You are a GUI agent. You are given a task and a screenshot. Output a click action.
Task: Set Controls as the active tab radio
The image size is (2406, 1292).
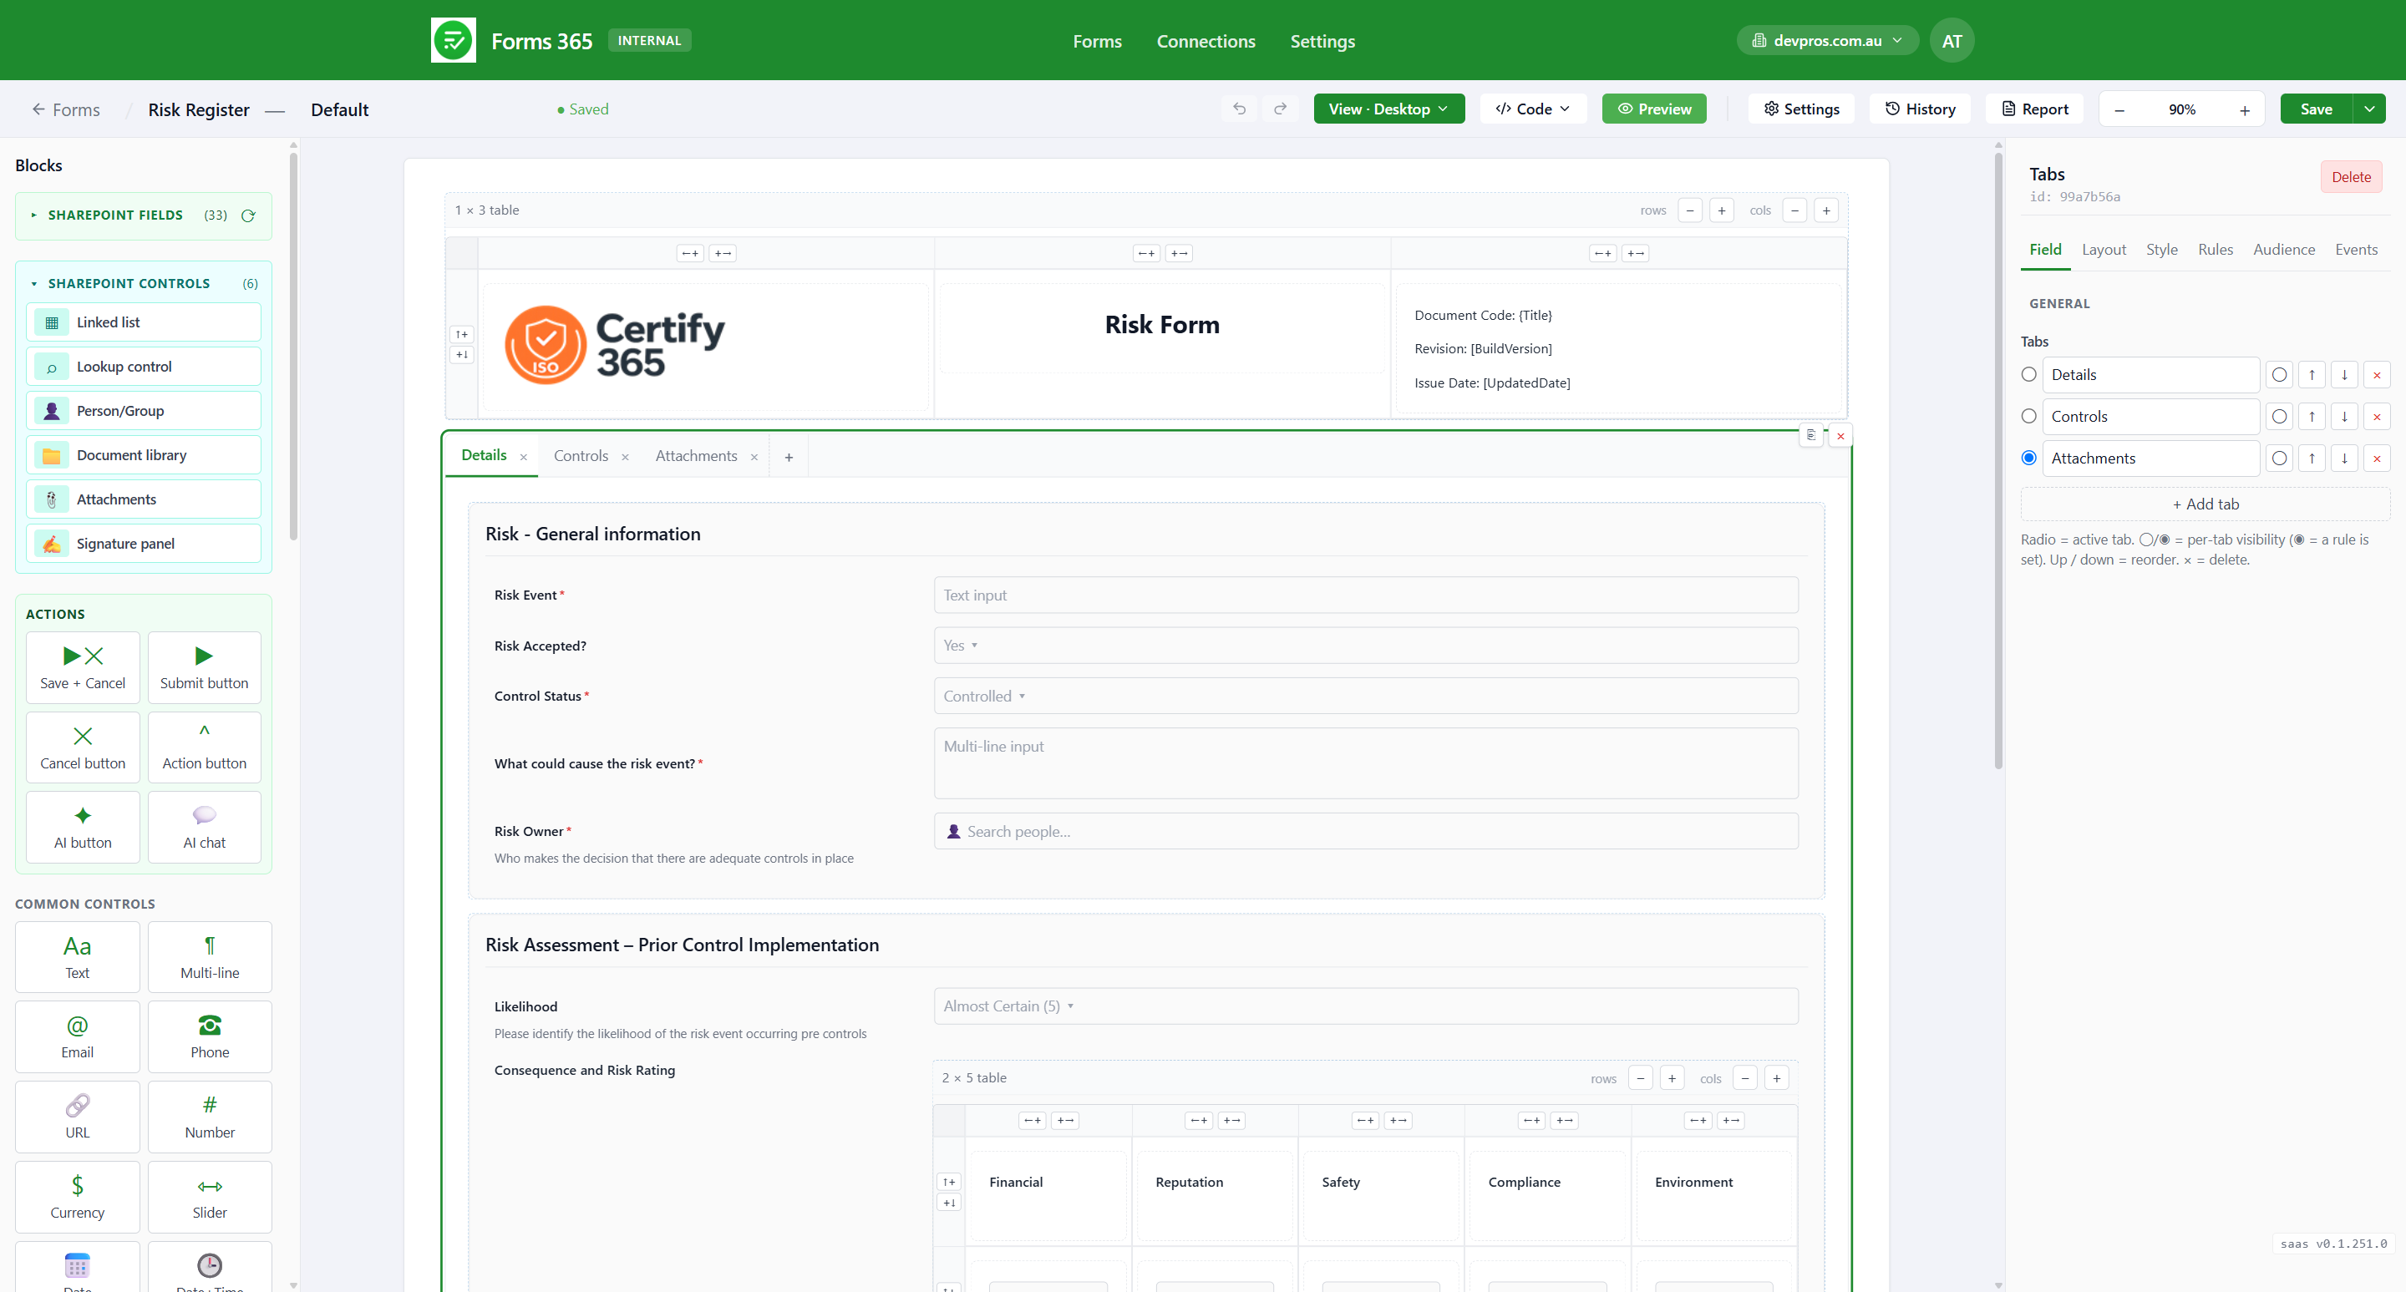[2028, 417]
